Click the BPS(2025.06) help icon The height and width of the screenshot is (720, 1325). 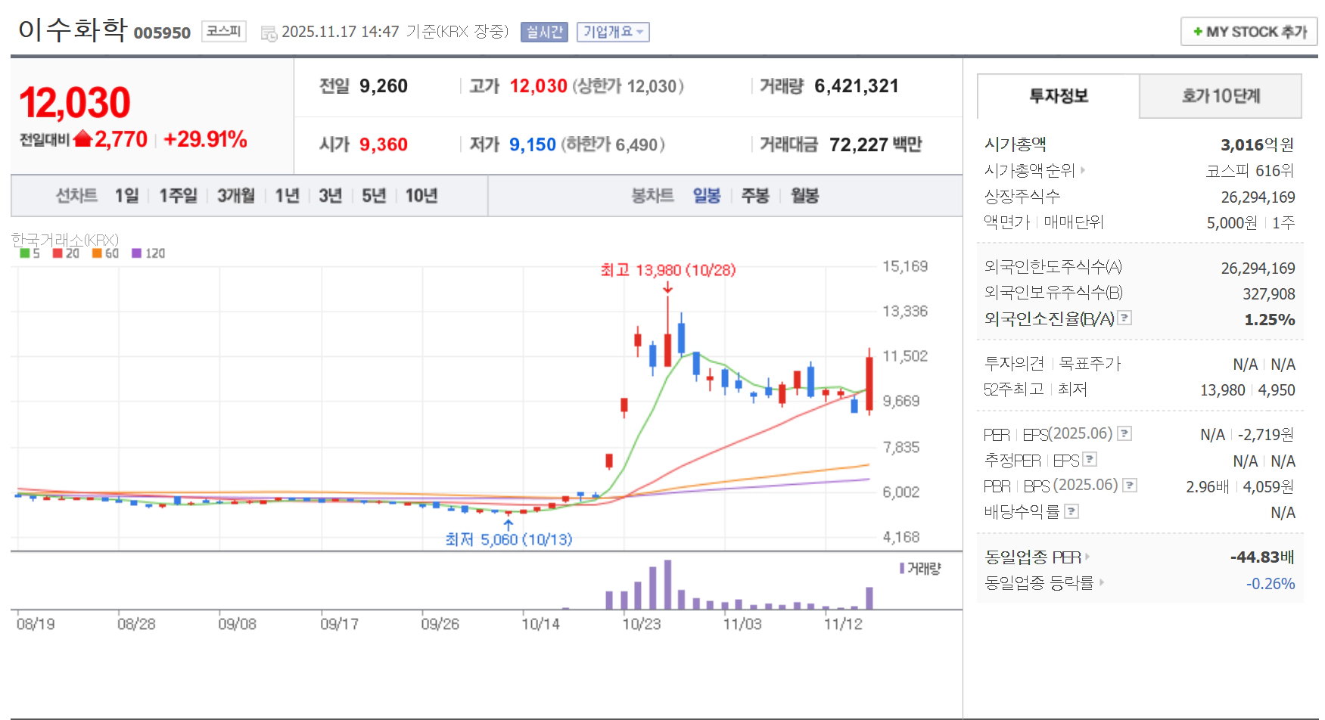click(1130, 486)
